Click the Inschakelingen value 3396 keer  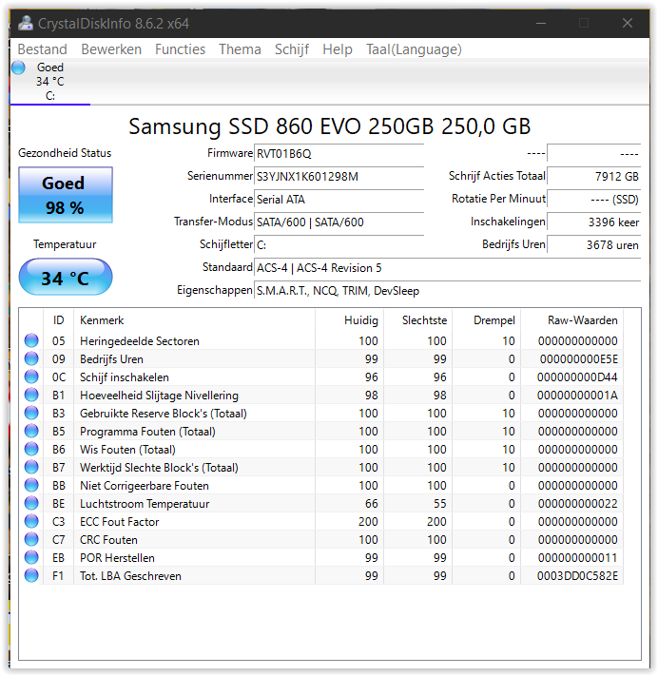click(x=593, y=222)
